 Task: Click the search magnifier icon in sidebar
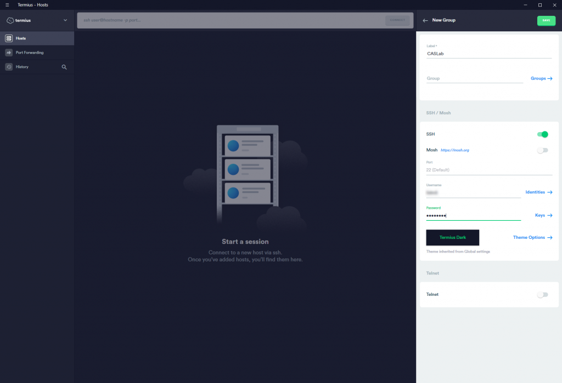[64, 67]
